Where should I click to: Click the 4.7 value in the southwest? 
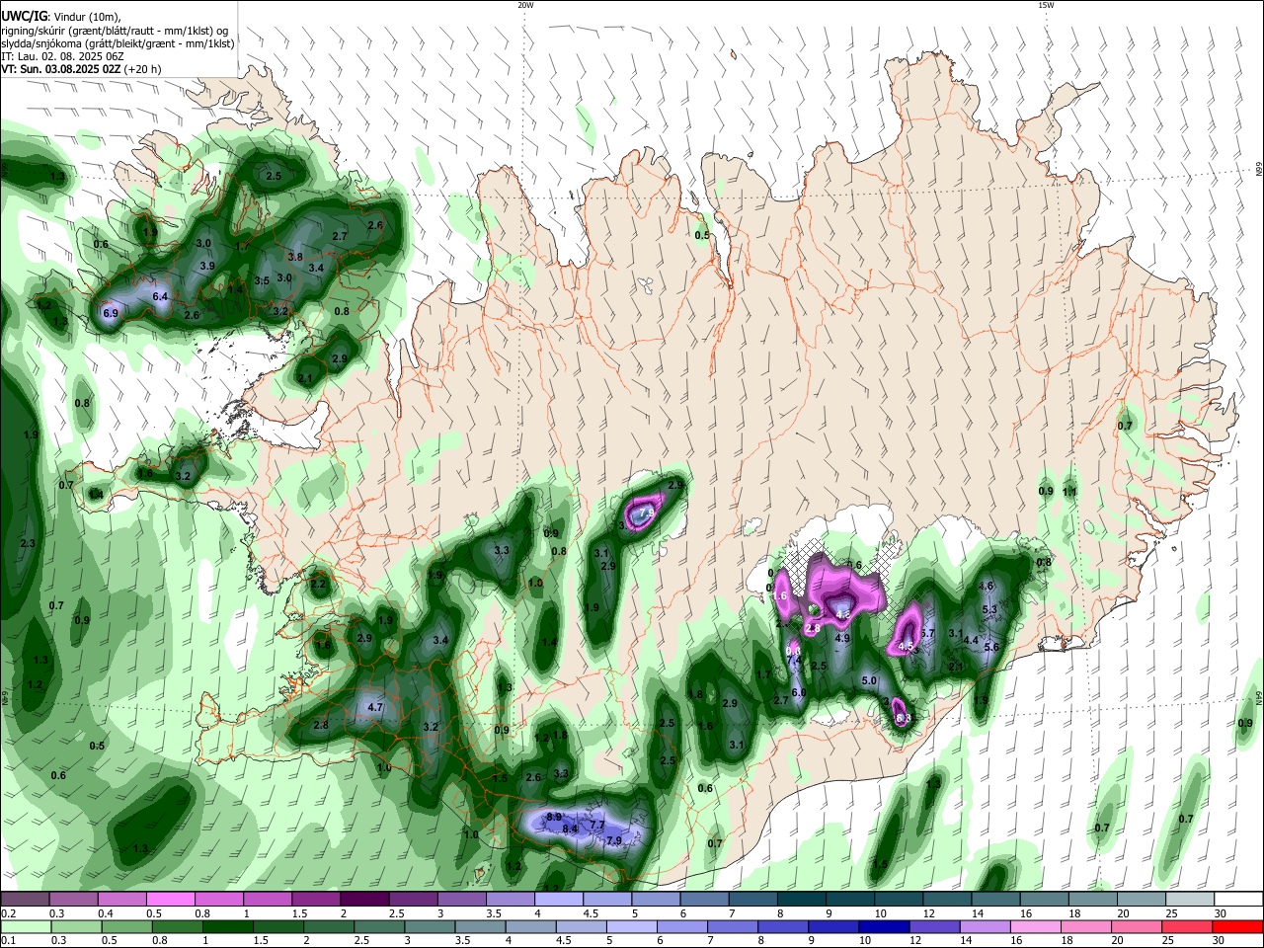point(375,707)
